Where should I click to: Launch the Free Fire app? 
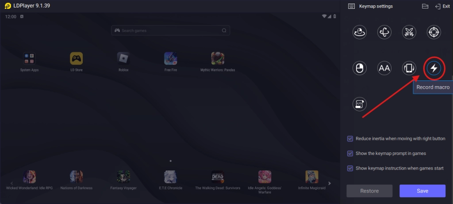170,59
